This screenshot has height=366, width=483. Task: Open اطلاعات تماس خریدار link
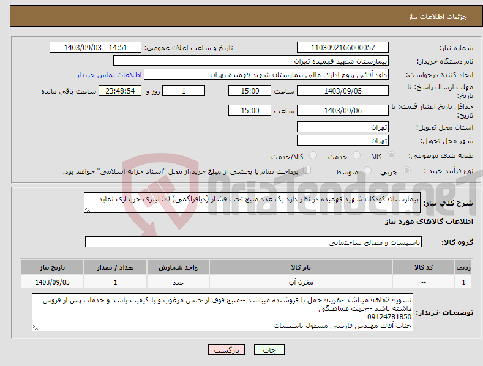coord(109,75)
